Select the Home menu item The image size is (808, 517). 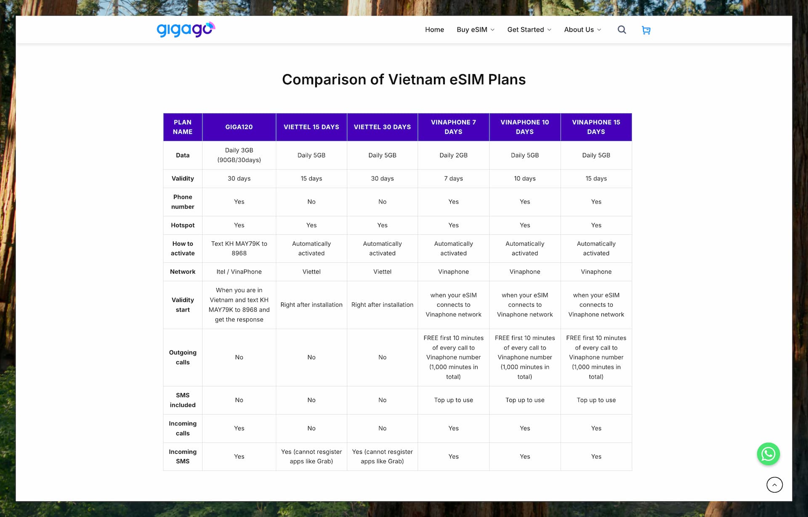click(x=434, y=29)
